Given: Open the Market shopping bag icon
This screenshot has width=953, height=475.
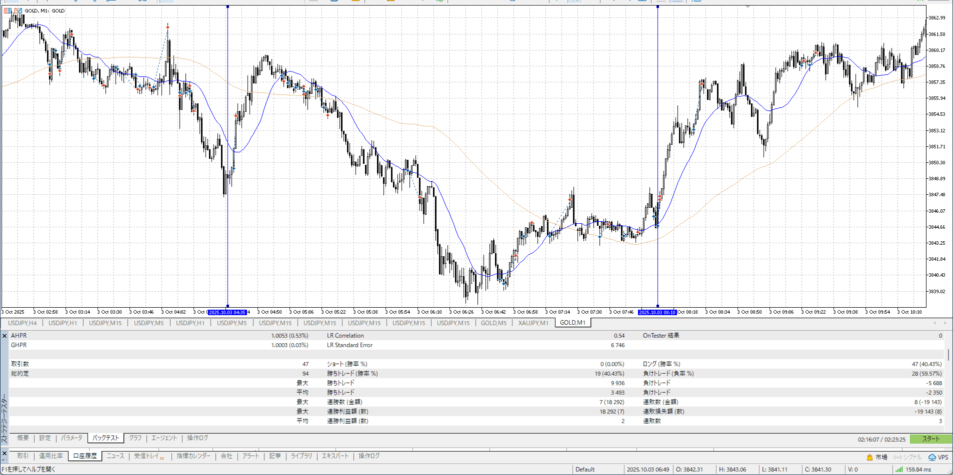Looking at the screenshot, I should click(869, 457).
